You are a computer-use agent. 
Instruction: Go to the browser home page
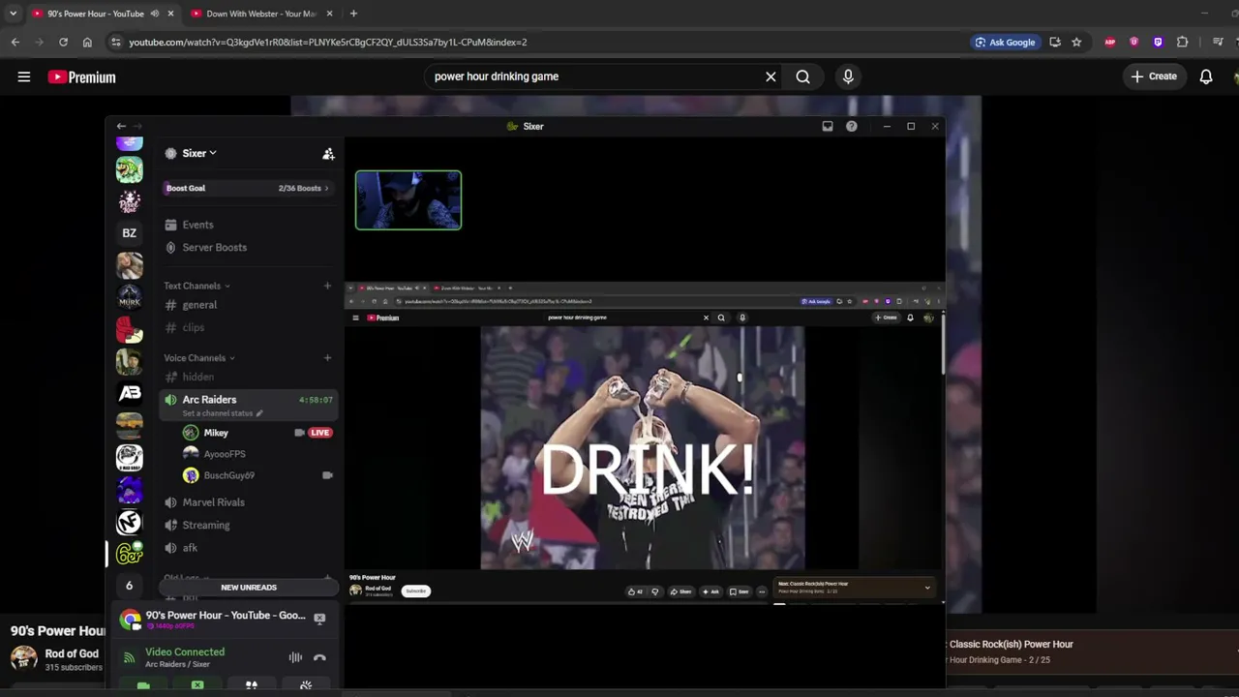(x=87, y=43)
